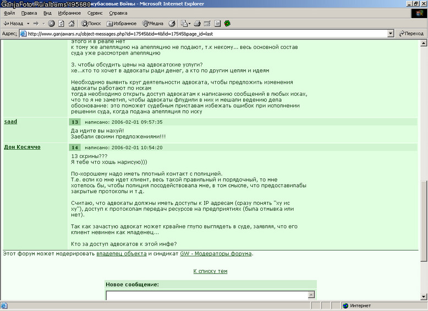Open user profile link saad
Screen dimensions: 428x311
(x=10, y=122)
